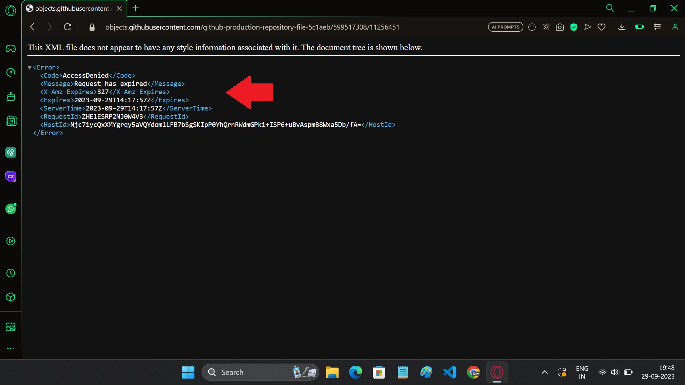Image resolution: width=685 pixels, height=385 pixels.
Task: Switch to the objects.githubusercontent.com tab
Action: [x=71, y=8]
